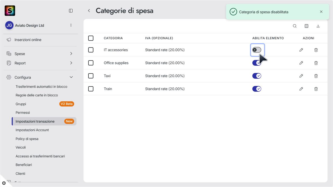This screenshot has width=333, height=187.
Task: Select the Train row checkbox
Action: [x=91, y=89]
